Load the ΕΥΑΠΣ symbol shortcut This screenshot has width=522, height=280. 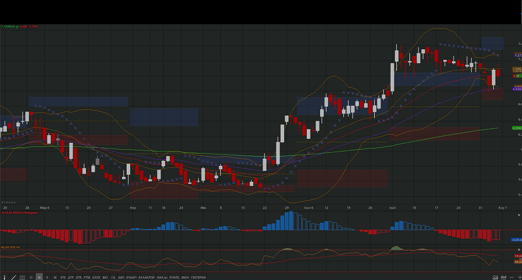[x=175, y=277]
